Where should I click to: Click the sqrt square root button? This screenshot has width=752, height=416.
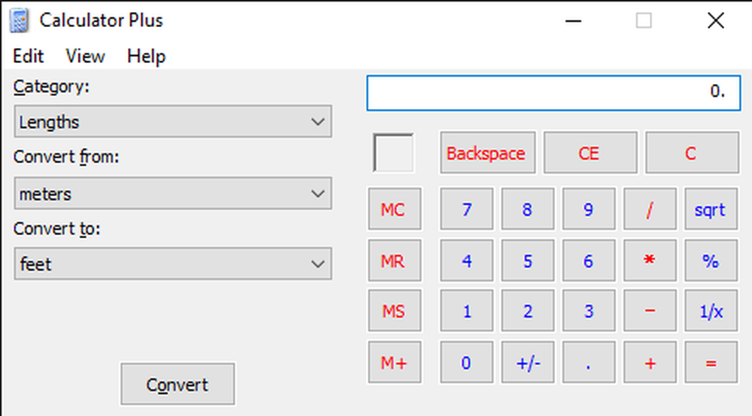711,209
